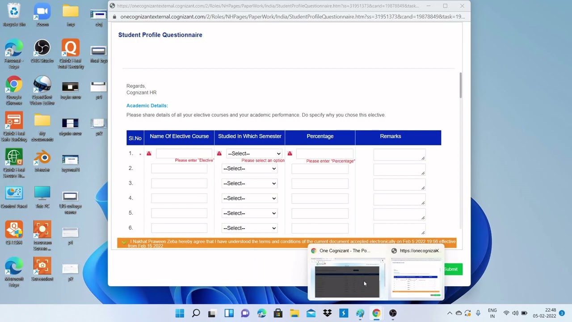The height and width of the screenshot is (322, 572).
Task: Open the semester dropdown for row 2
Action: (249, 169)
